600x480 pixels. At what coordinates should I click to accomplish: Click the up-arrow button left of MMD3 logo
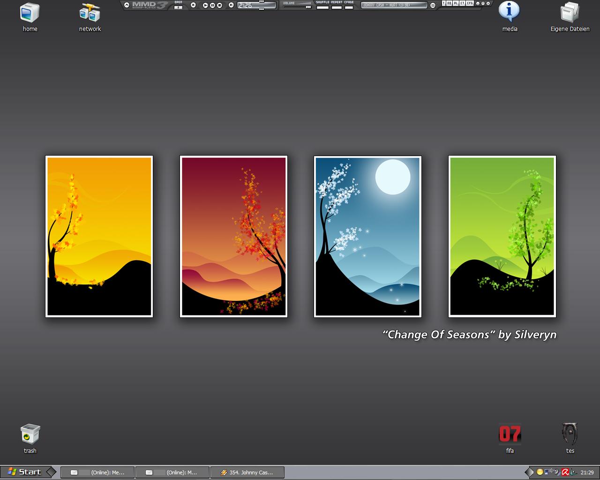pos(127,5)
